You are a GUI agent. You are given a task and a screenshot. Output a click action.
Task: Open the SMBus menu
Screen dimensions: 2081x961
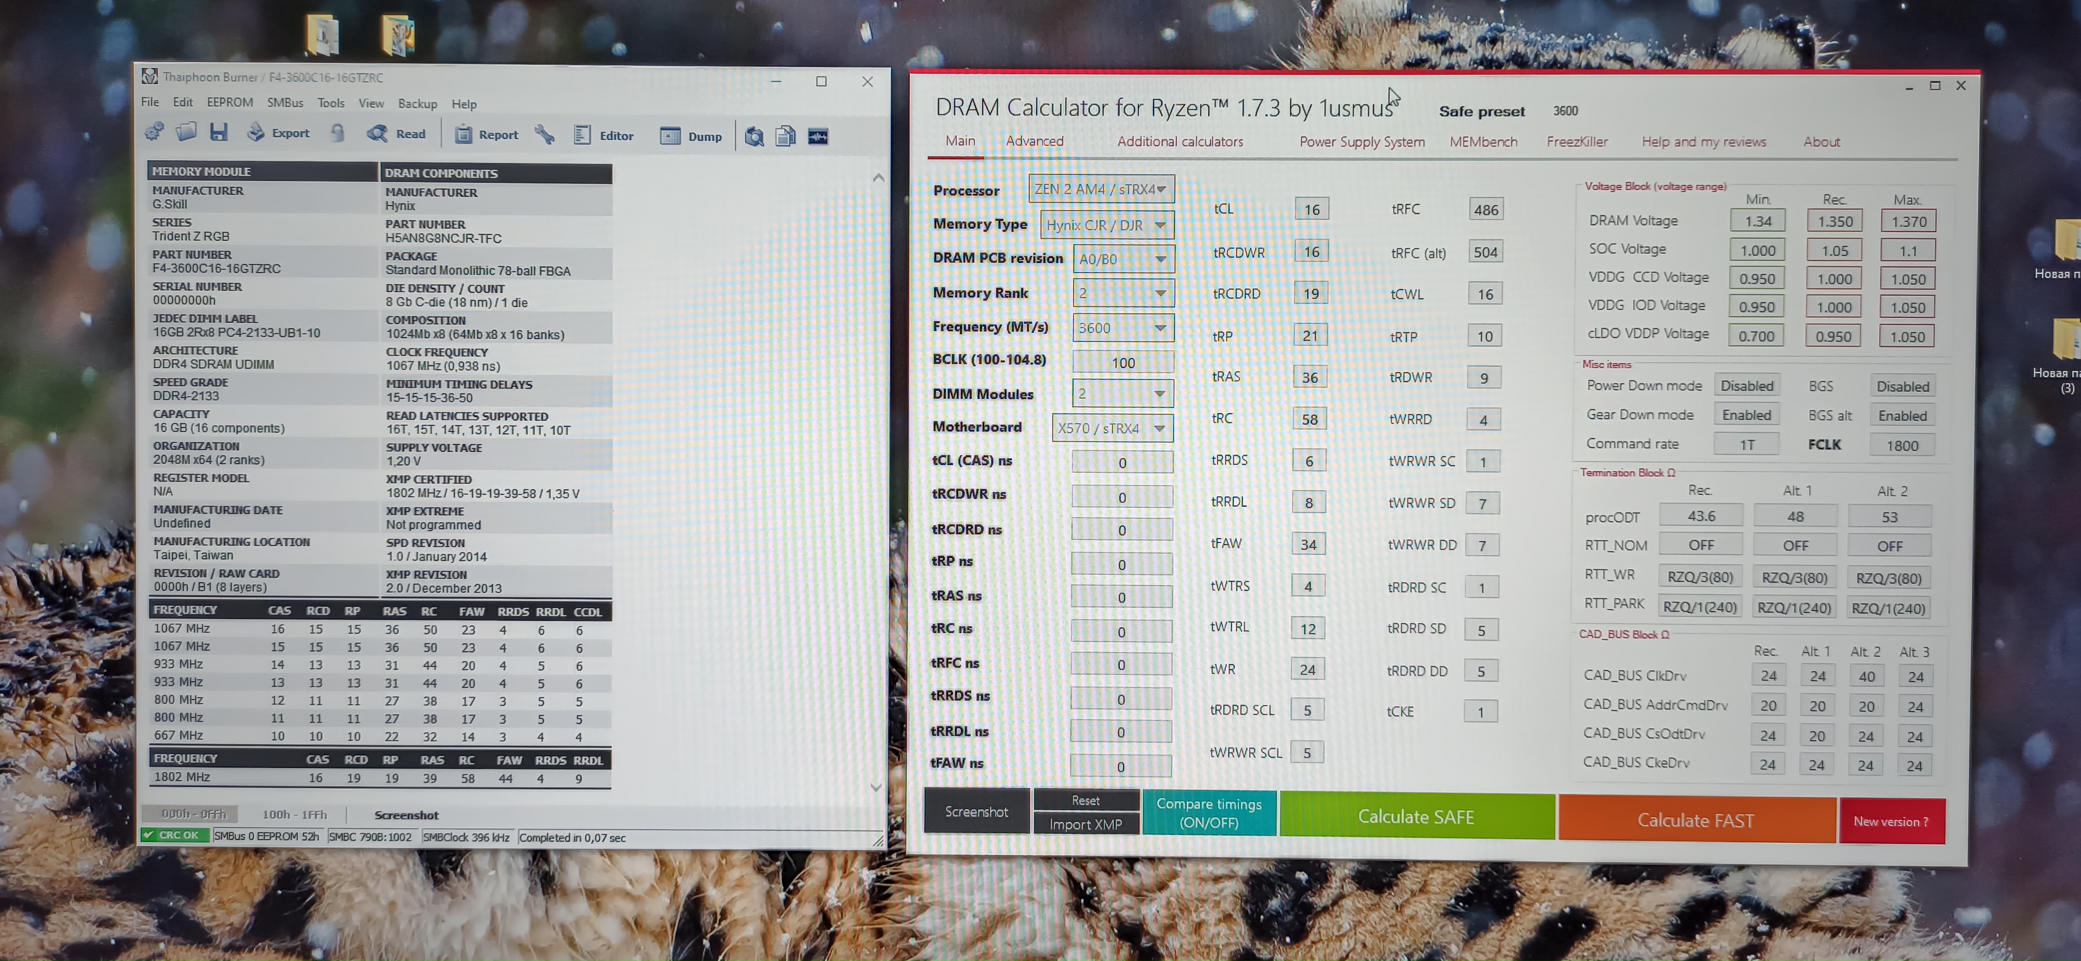coord(284,103)
